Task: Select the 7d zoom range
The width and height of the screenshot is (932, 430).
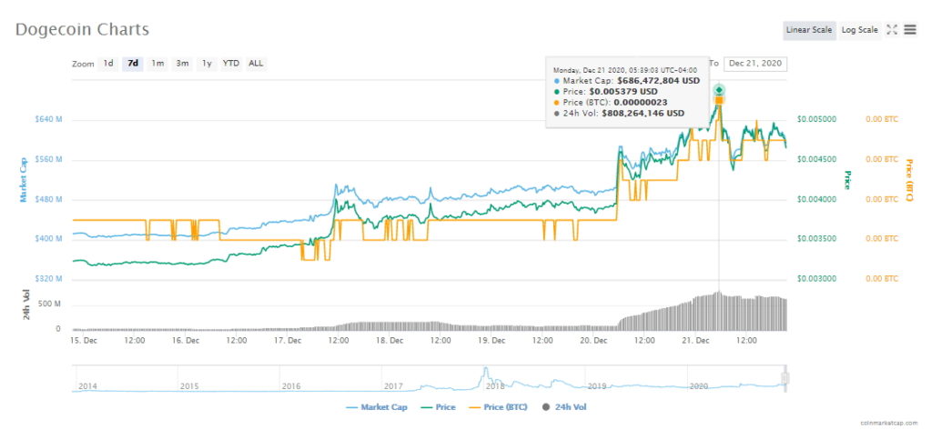Action: point(134,64)
